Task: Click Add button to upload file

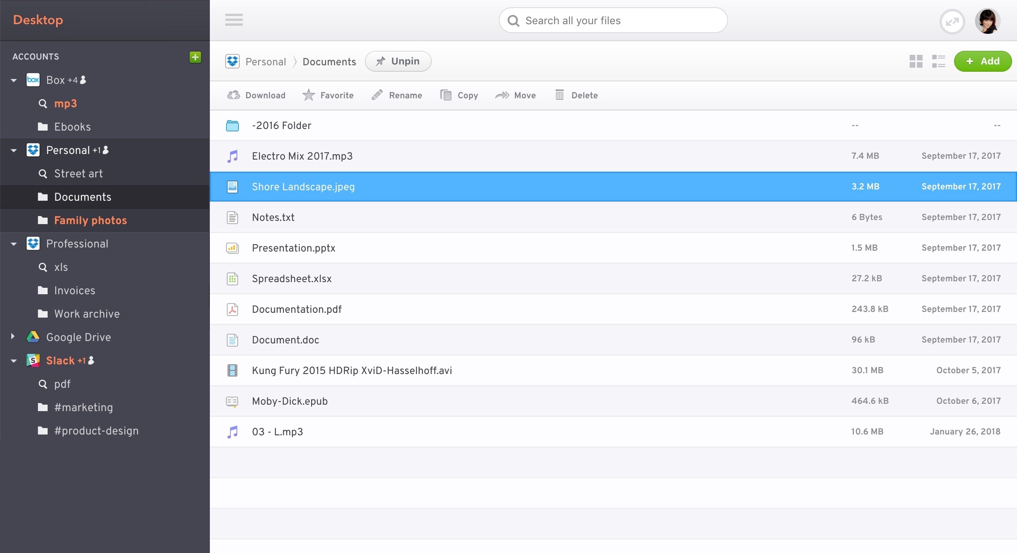Action: coord(982,61)
